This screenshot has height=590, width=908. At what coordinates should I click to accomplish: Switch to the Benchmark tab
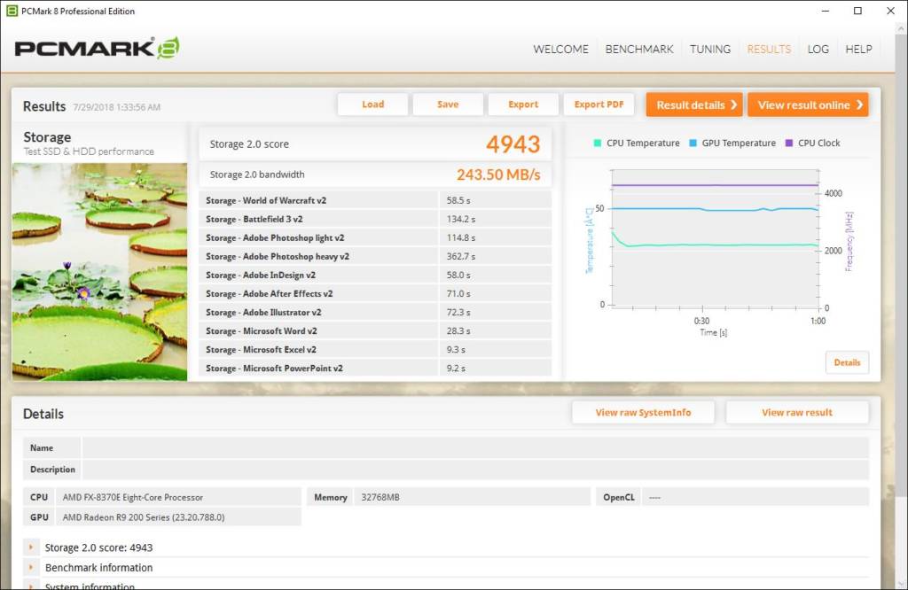point(639,50)
